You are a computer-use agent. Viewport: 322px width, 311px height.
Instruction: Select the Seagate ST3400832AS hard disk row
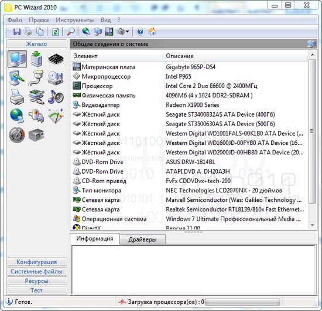pos(189,114)
